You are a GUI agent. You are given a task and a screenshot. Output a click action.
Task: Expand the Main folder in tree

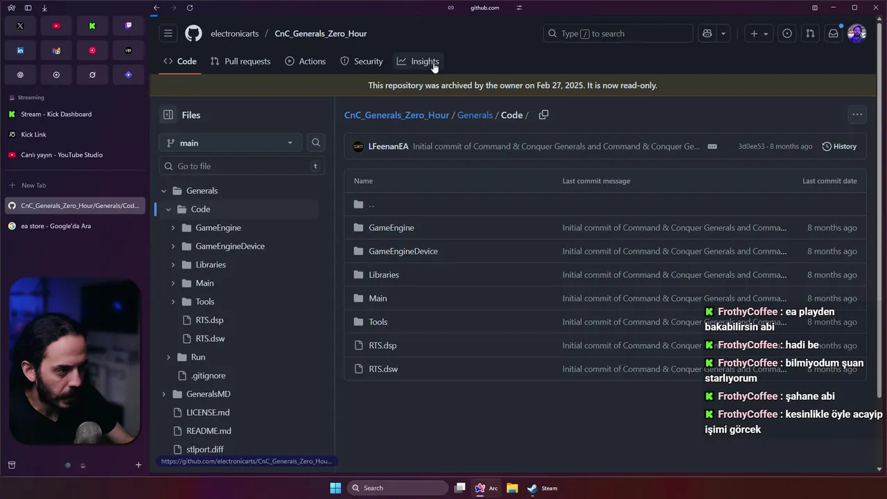coord(173,283)
